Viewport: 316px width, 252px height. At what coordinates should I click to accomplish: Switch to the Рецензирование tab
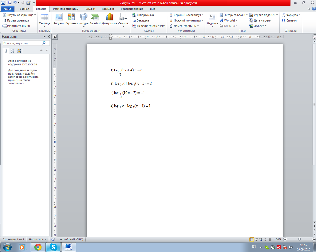(132, 9)
